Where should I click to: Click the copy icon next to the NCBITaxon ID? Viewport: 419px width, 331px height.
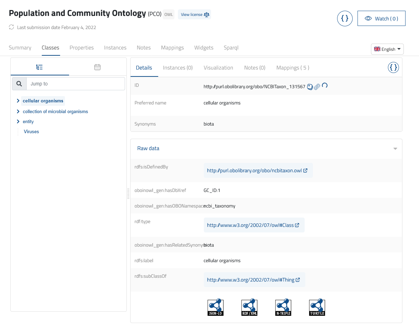point(310,87)
